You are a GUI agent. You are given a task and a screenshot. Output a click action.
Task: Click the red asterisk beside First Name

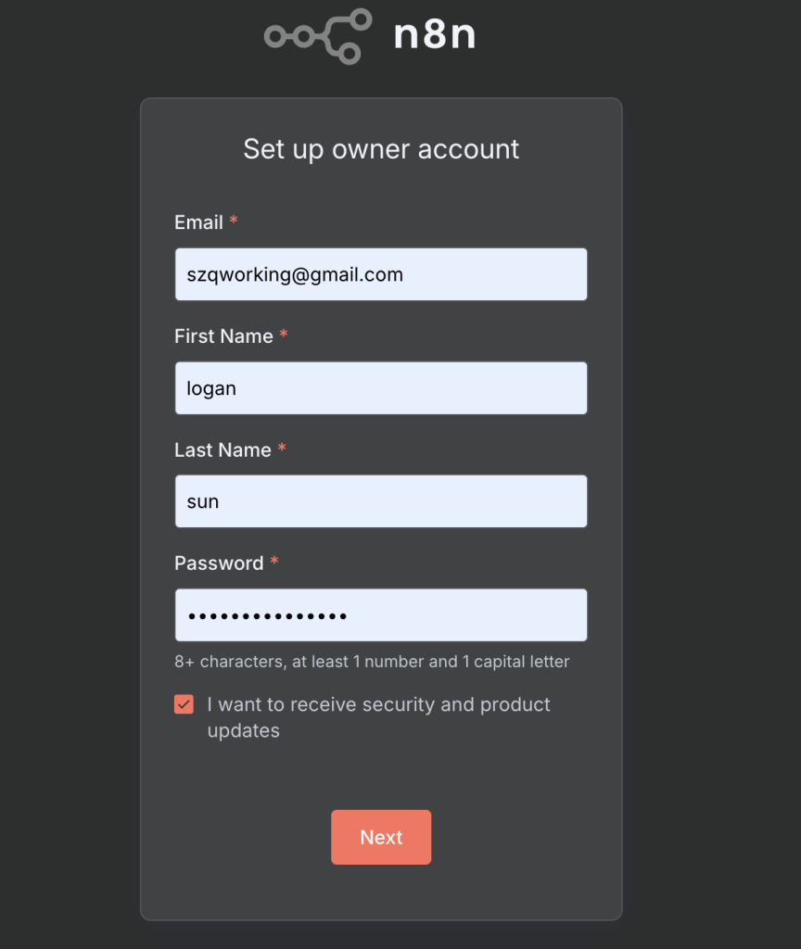(x=284, y=335)
